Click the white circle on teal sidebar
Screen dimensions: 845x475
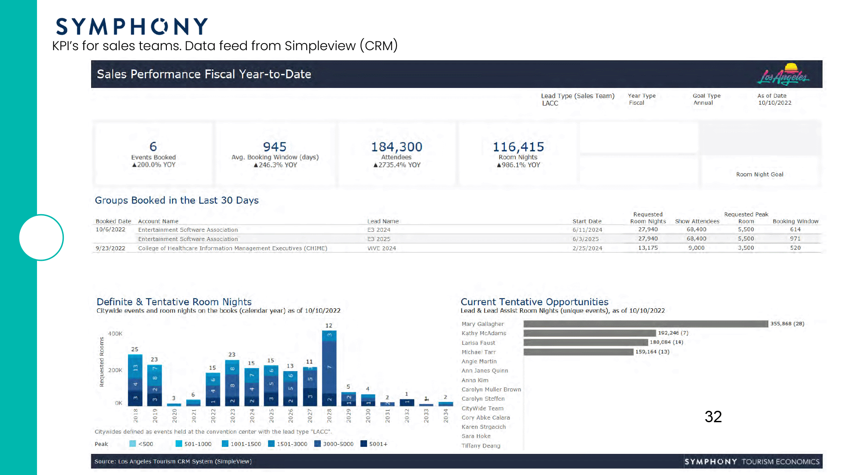(x=41, y=237)
